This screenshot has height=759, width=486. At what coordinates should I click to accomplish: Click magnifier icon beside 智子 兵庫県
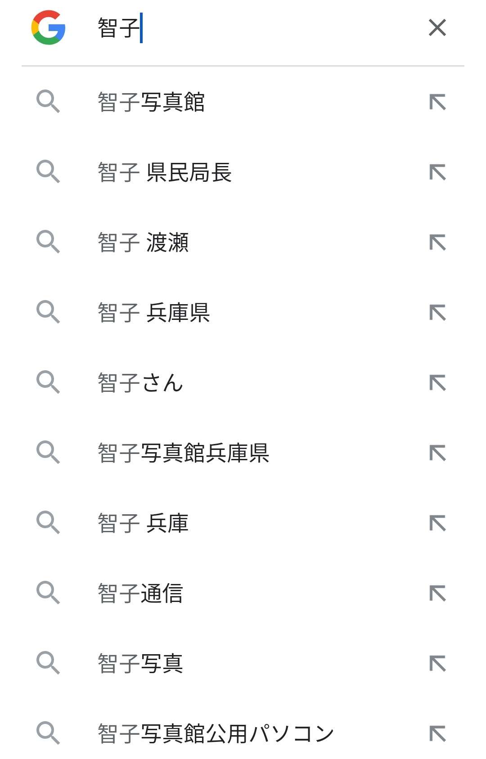click(48, 313)
